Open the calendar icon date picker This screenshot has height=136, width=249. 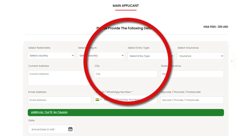click(x=70, y=129)
